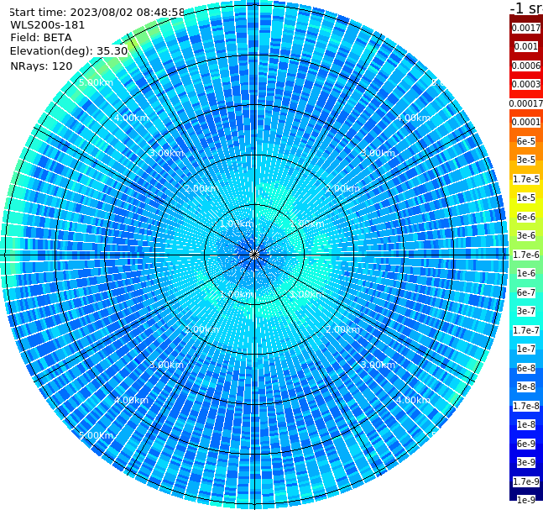Viewport: 543px width, 510px height.
Task: Select the 3e-5 colorbar label
Action: (526, 160)
